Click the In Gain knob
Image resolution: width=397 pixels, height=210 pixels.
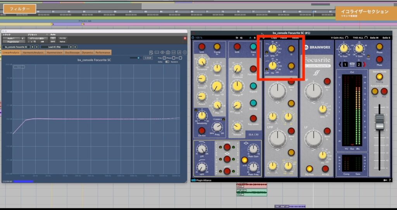(343, 48)
